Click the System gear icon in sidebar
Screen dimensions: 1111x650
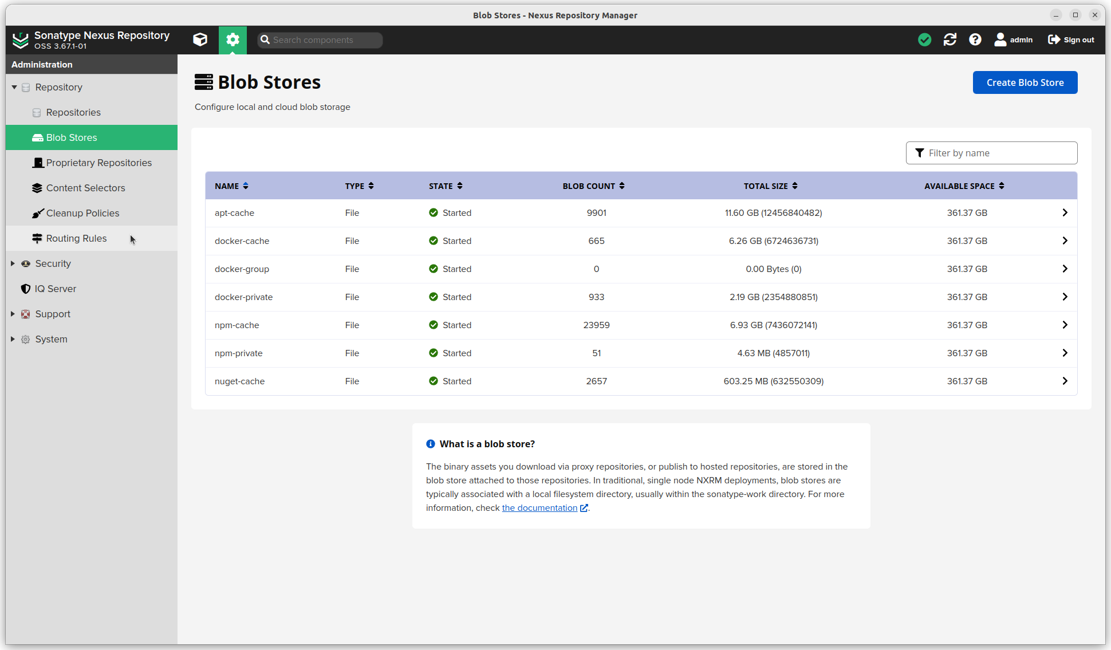click(26, 339)
